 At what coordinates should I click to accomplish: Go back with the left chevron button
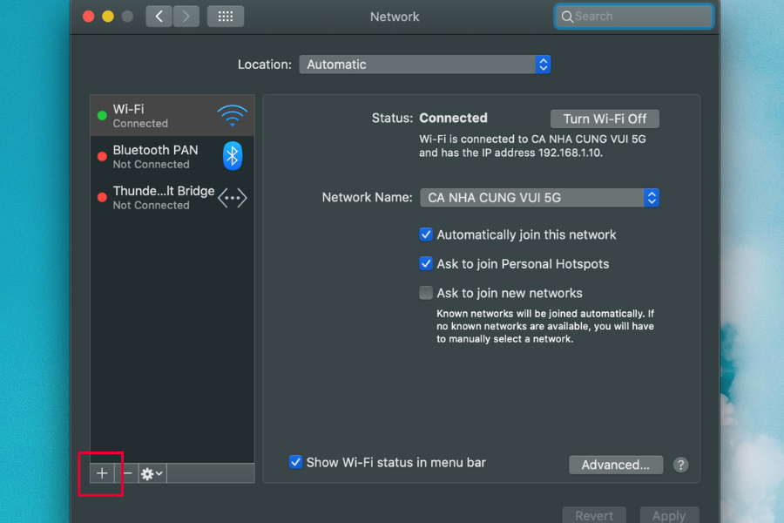(x=159, y=17)
